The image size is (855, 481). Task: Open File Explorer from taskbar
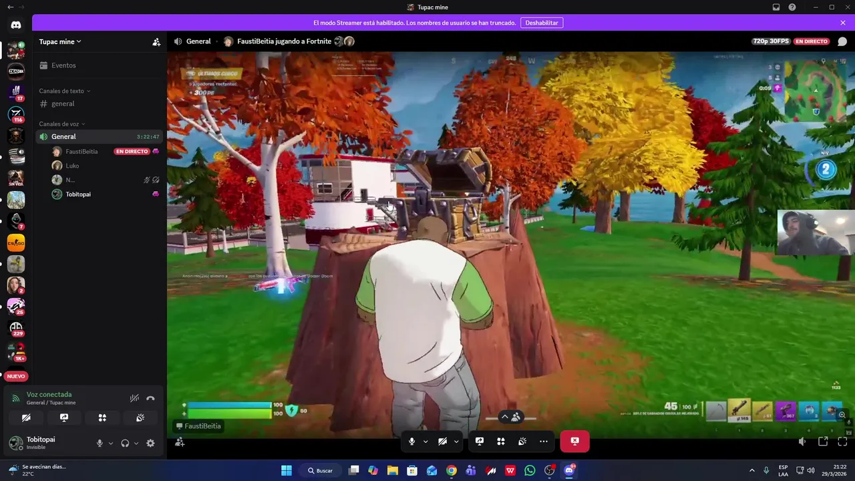393,470
